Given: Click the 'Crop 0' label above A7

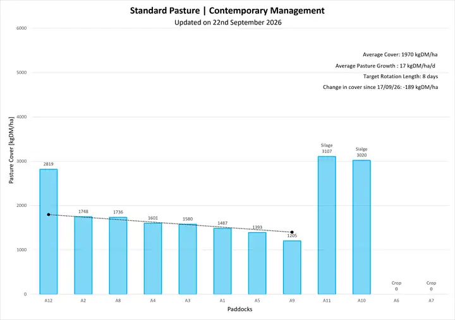Looking at the screenshot, I should pos(431,286).
